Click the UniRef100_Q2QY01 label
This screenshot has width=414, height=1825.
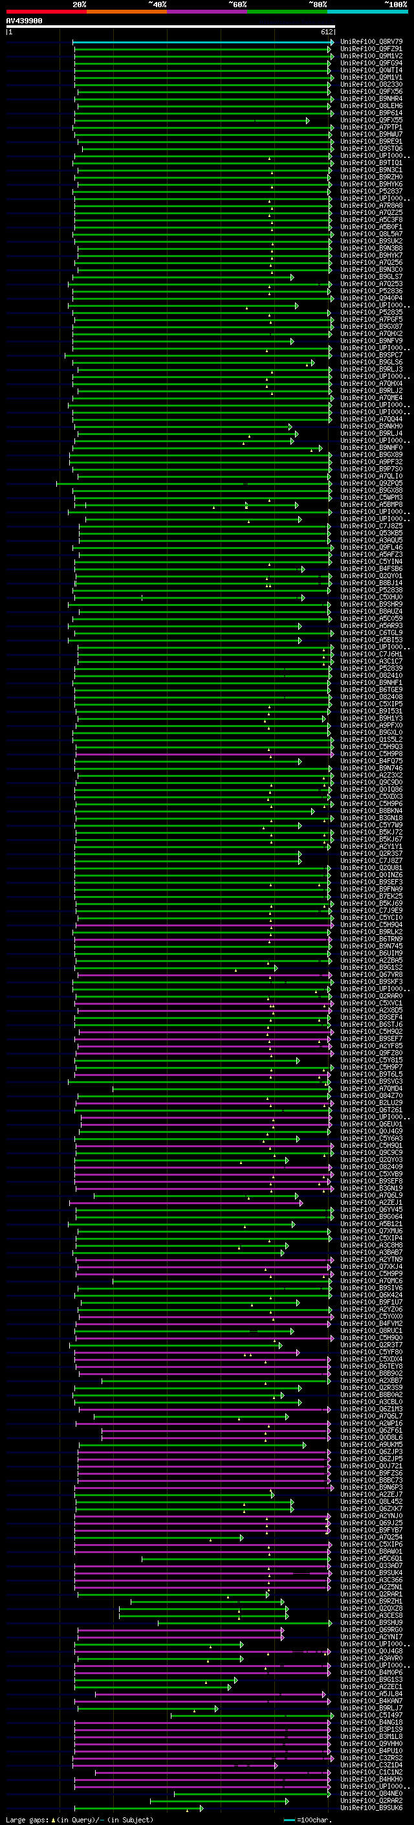click(x=371, y=576)
